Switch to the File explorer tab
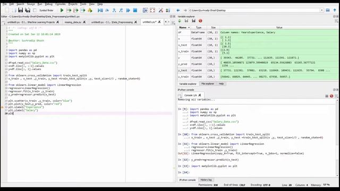This screenshot has width=340, height=191. pyautogui.click(x=207, y=84)
